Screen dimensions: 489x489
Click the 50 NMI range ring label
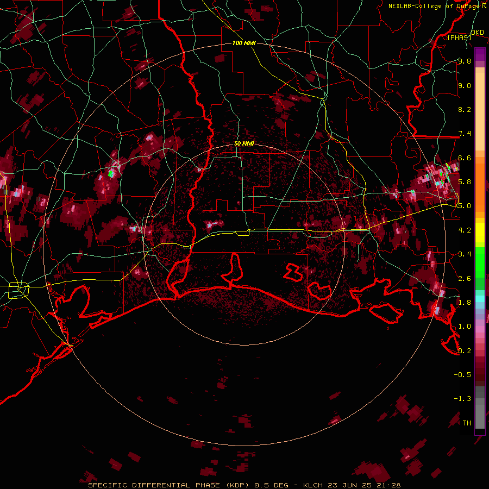[x=244, y=143]
